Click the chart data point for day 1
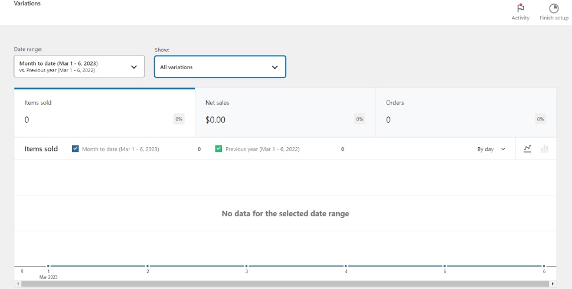Screen dimensions: 572x289 (x=48, y=266)
